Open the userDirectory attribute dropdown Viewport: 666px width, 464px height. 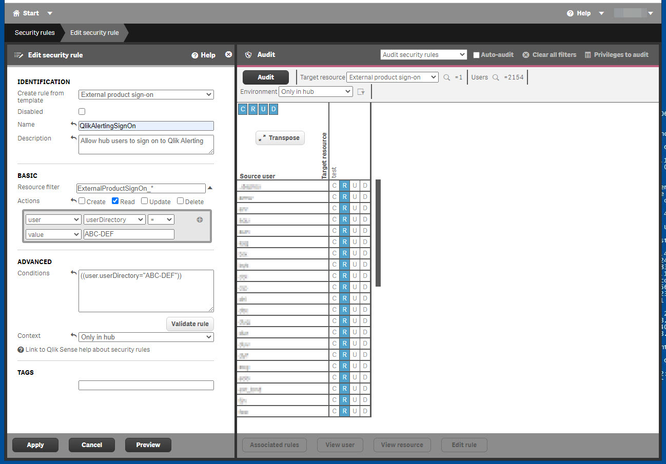114,219
